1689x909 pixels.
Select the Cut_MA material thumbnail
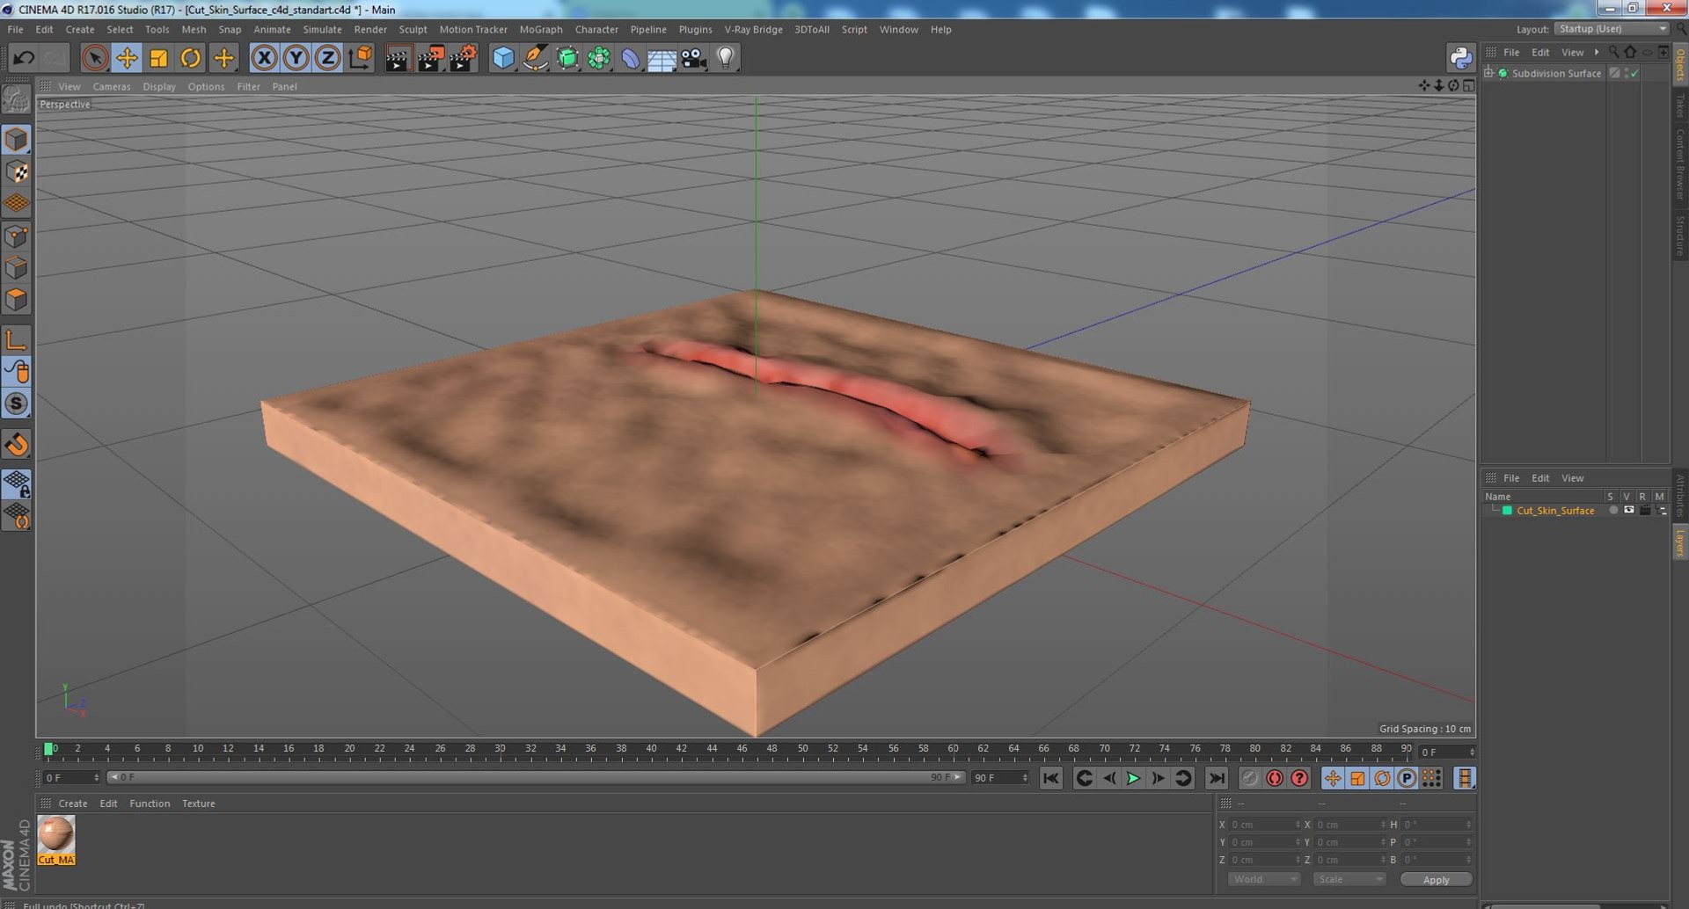pyautogui.click(x=56, y=840)
